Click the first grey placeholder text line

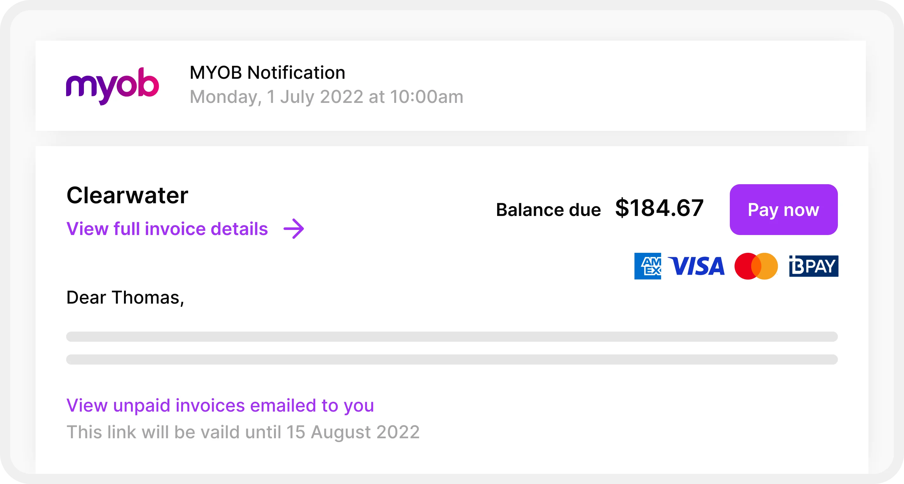point(452,337)
